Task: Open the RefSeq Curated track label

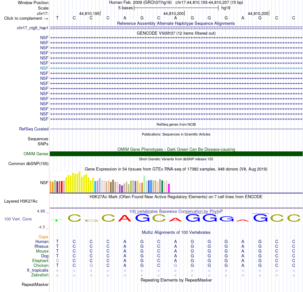Action: (x=34, y=129)
